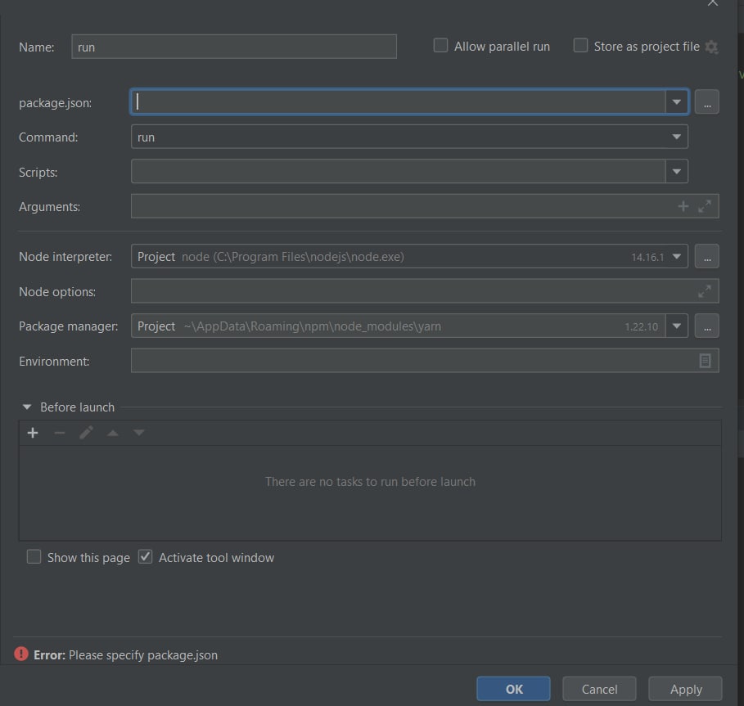
Task: Click the Cancel button
Action: [599, 689]
